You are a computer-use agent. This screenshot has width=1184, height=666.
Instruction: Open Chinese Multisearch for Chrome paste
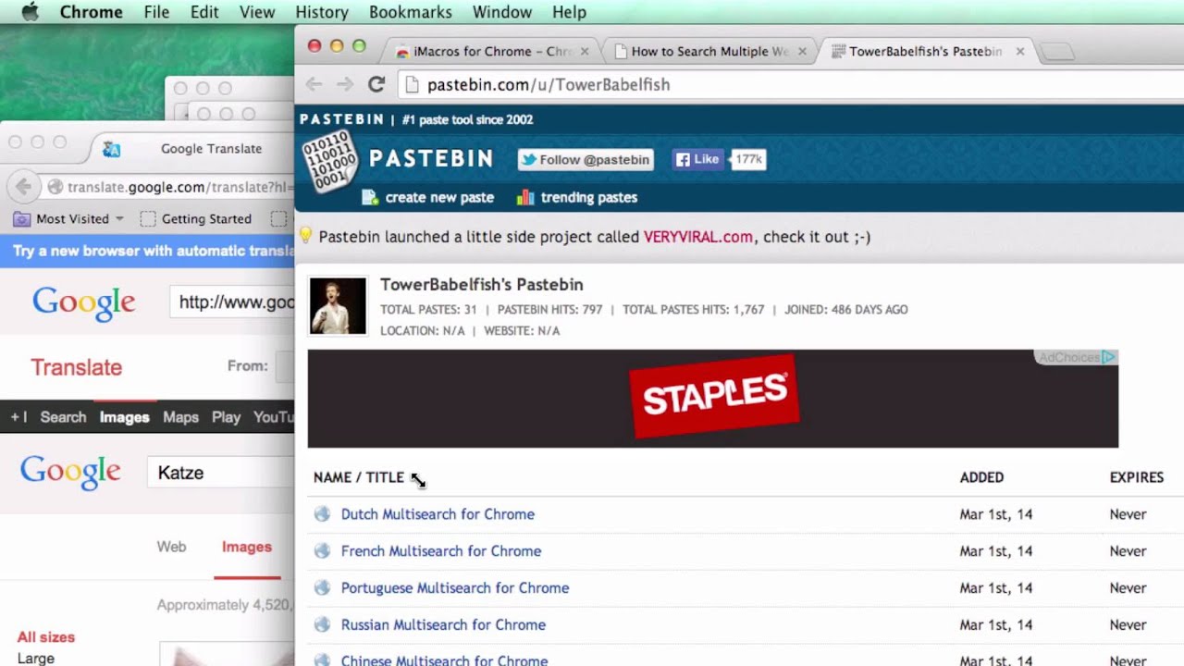pyautogui.click(x=444, y=660)
